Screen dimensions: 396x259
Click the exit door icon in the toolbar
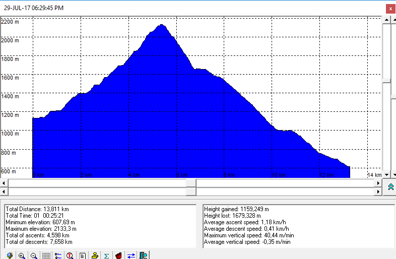click(x=143, y=255)
